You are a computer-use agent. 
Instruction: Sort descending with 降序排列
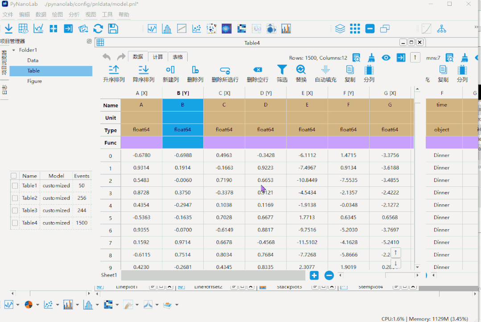tap(143, 74)
